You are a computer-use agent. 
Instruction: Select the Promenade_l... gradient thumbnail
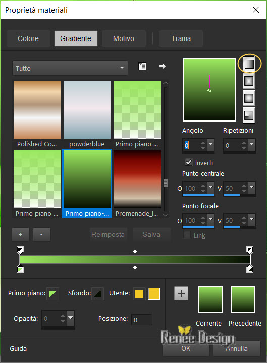click(x=137, y=179)
